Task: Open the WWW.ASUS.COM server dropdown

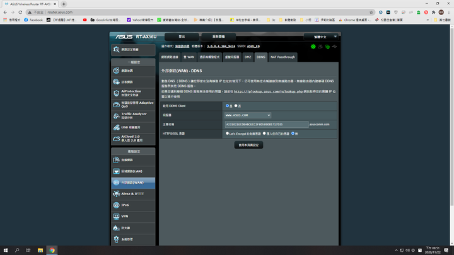Action: tap(248, 115)
